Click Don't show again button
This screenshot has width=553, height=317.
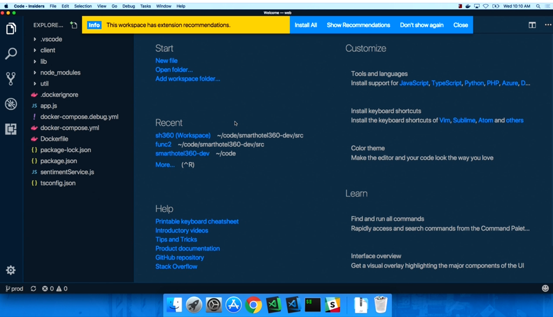tap(421, 25)
